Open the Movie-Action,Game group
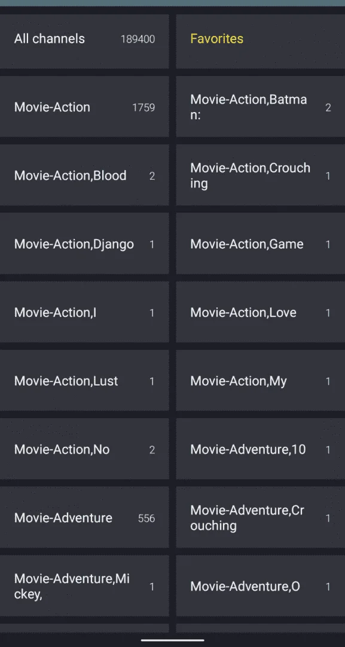The image size is (345, 647). click(x=261, y=244)
